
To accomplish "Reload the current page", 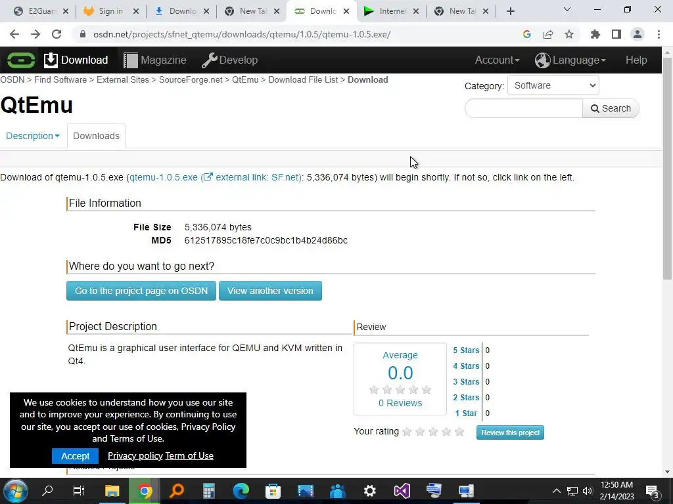I will 57,34.
